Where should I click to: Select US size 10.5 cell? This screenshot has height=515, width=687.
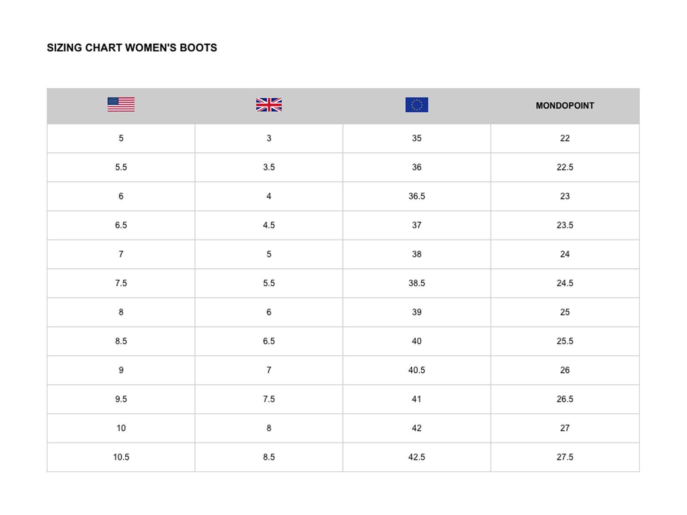point(121,457)
